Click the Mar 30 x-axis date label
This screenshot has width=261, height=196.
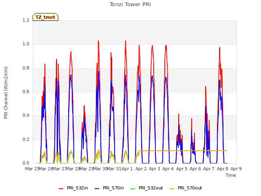point(100,169)
